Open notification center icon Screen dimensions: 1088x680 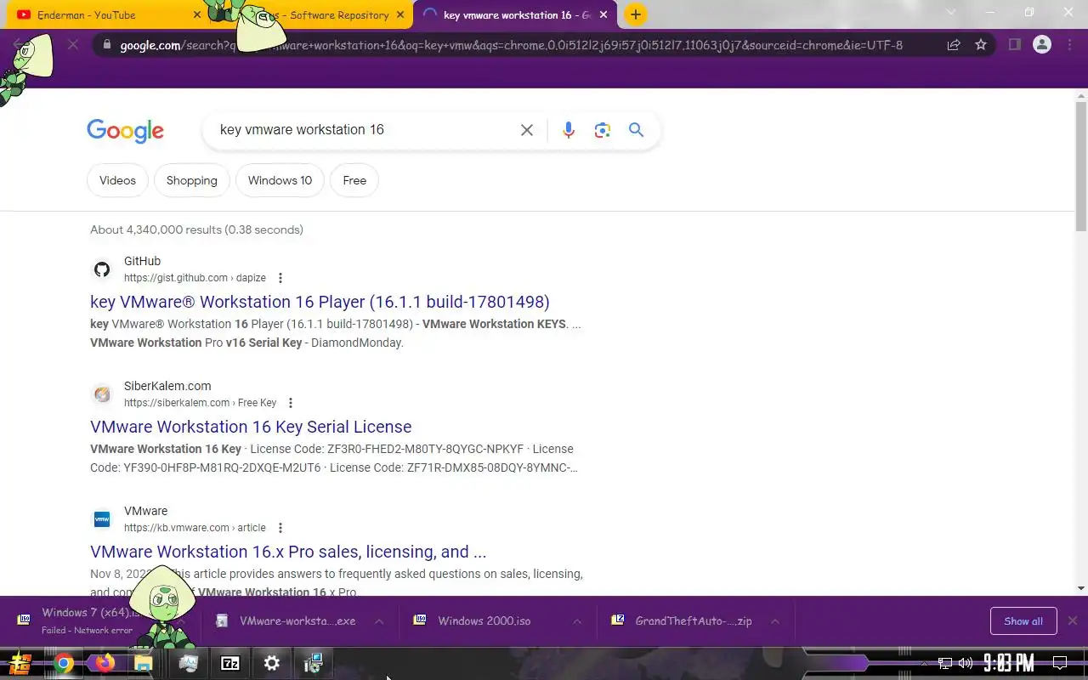[x=1060, y=663]
